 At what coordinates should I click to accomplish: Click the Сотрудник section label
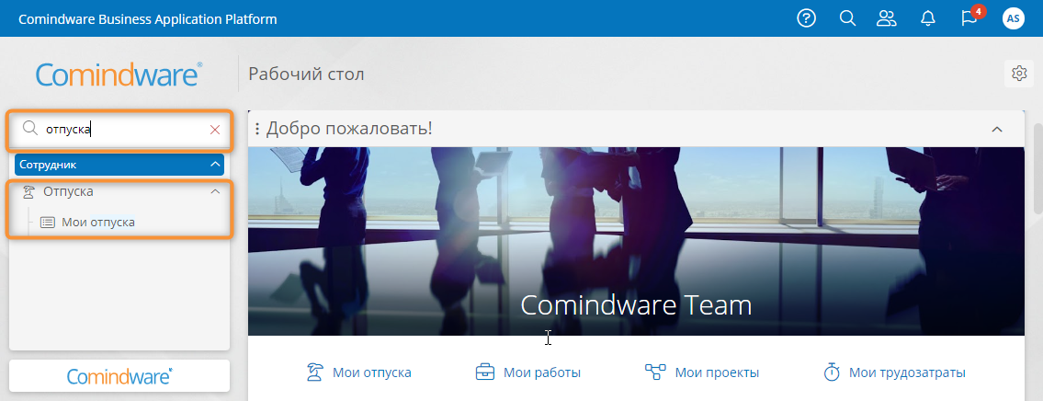tap(48, 164)
